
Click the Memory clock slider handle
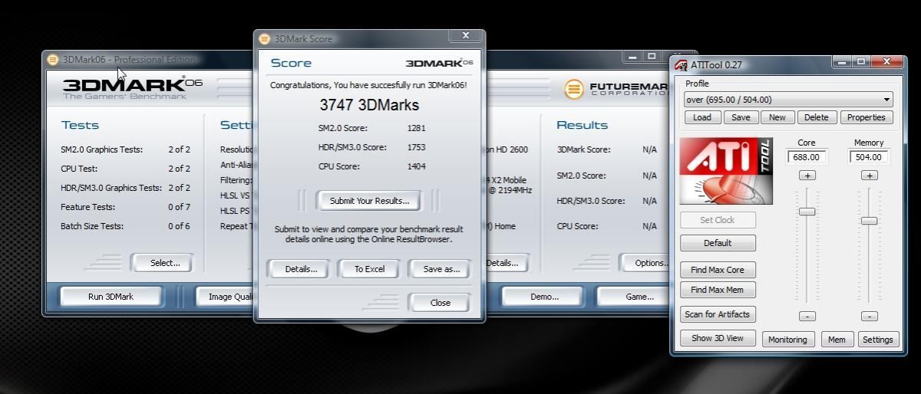[869, 221]
